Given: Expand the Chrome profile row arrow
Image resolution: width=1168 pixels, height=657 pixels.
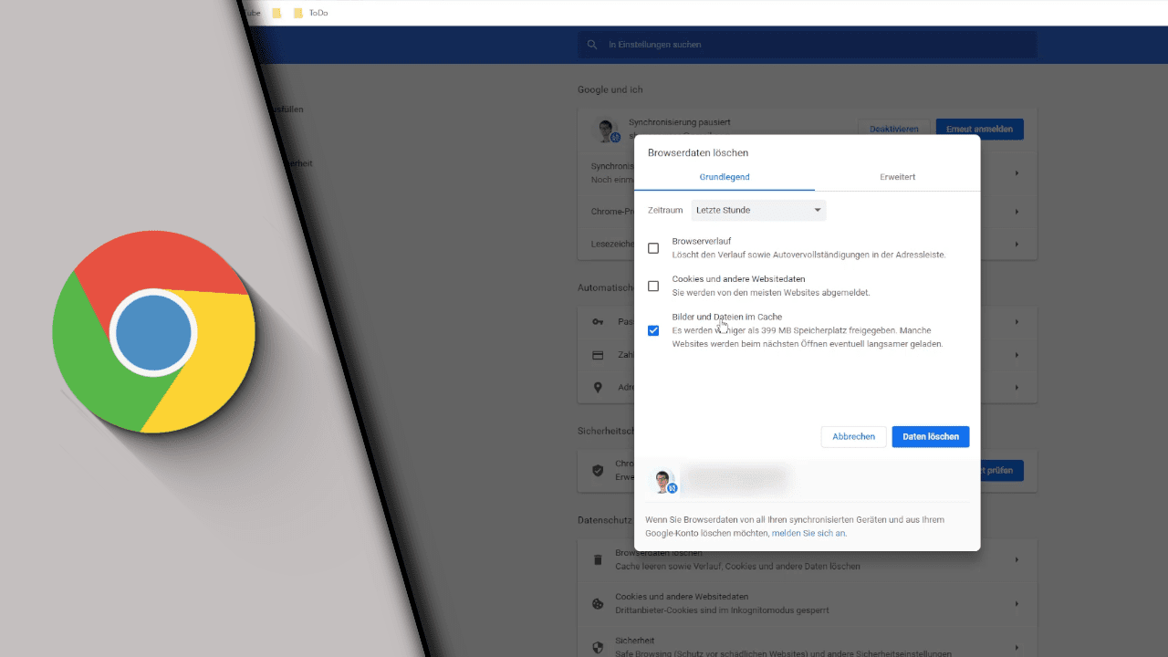Looking at the screenshot, I should pyautogui.click(x=1017, y=211).
